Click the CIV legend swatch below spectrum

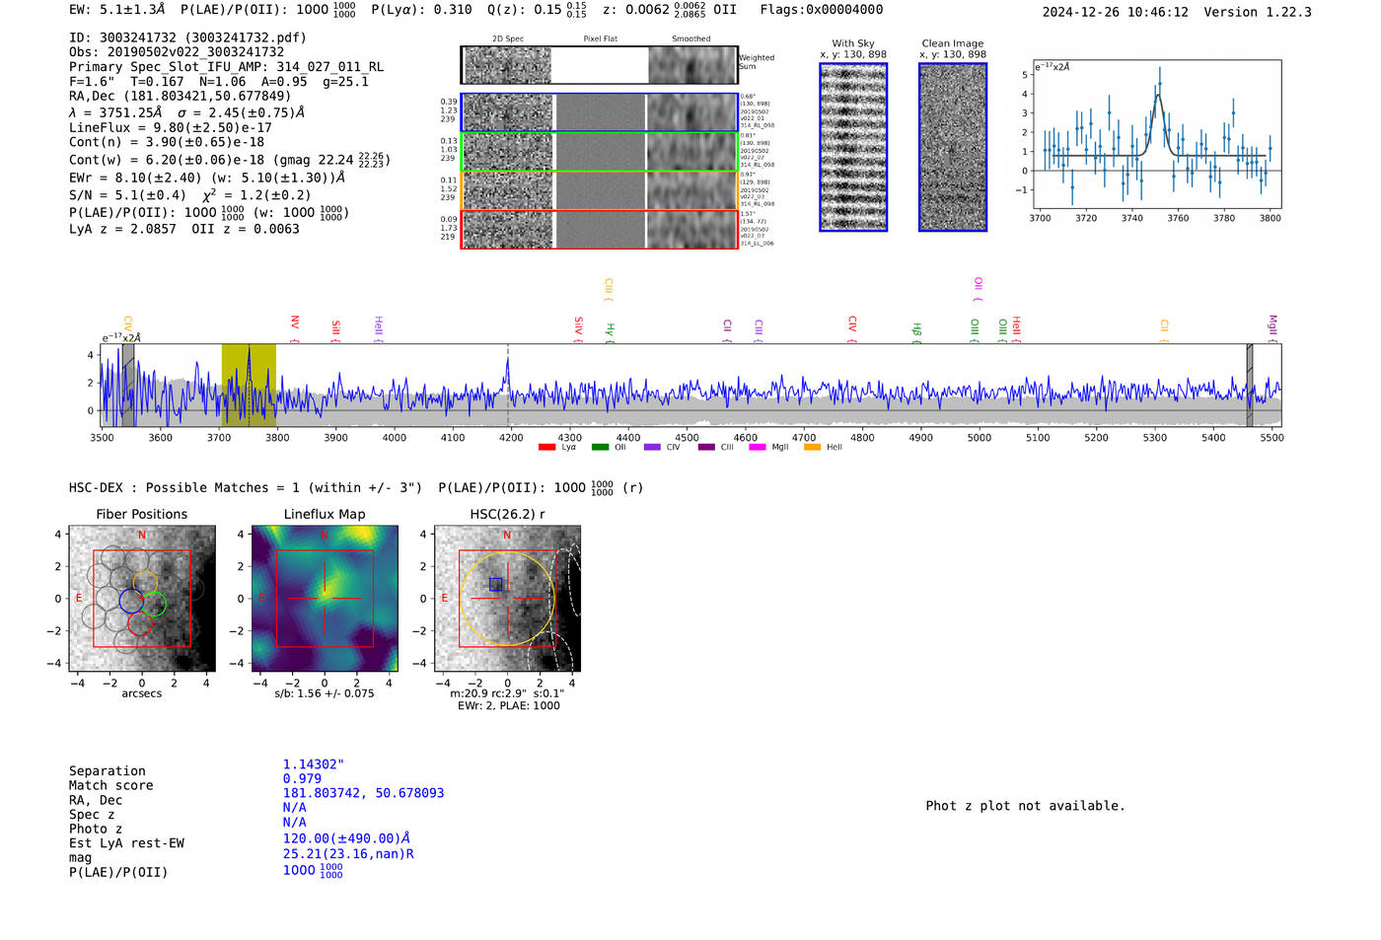click(x=652, y=447)
